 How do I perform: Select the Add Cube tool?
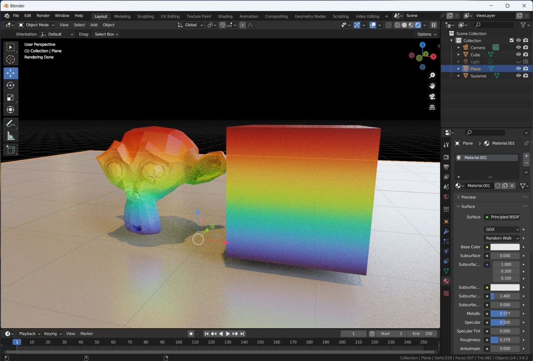pyautogui.click(x=11, y=150)
